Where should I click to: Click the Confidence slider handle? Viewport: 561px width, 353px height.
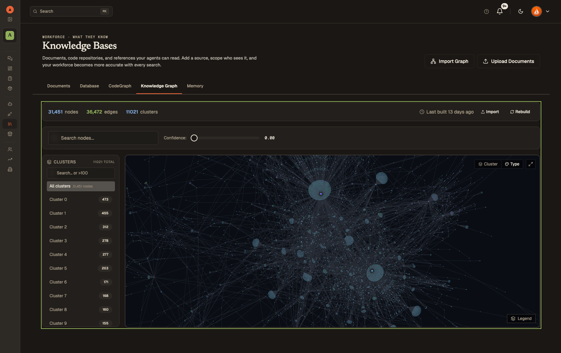(194, 138)
